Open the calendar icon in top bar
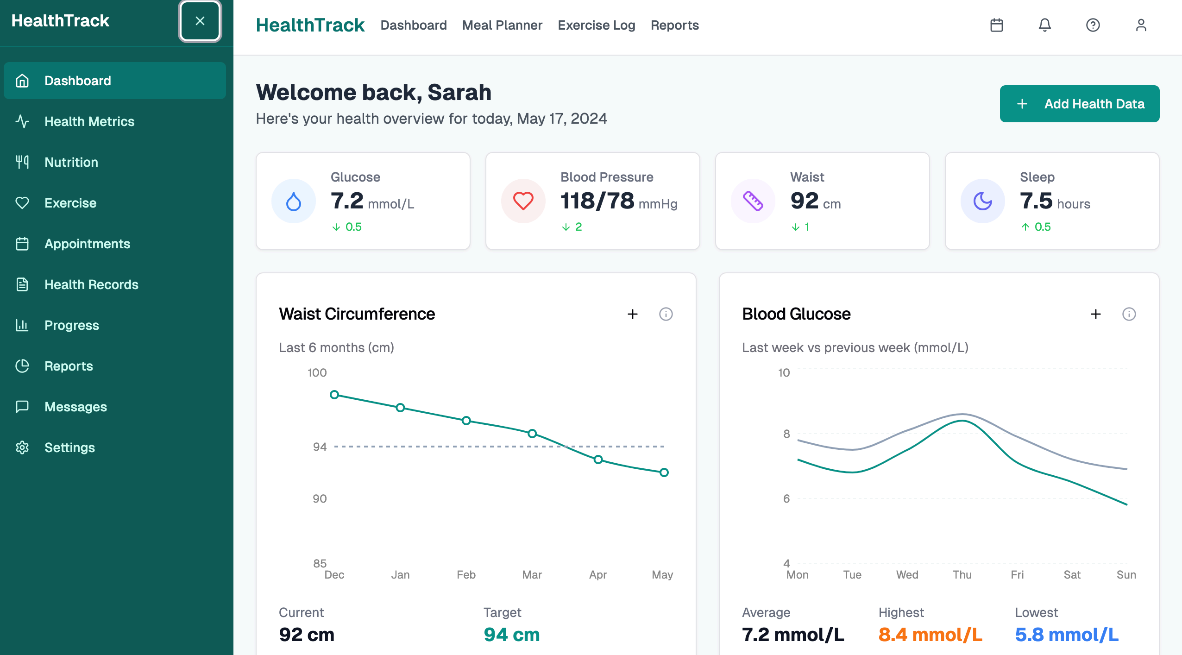The width and height of the screenshot is (1182, 655). click(x=997, y=25)
